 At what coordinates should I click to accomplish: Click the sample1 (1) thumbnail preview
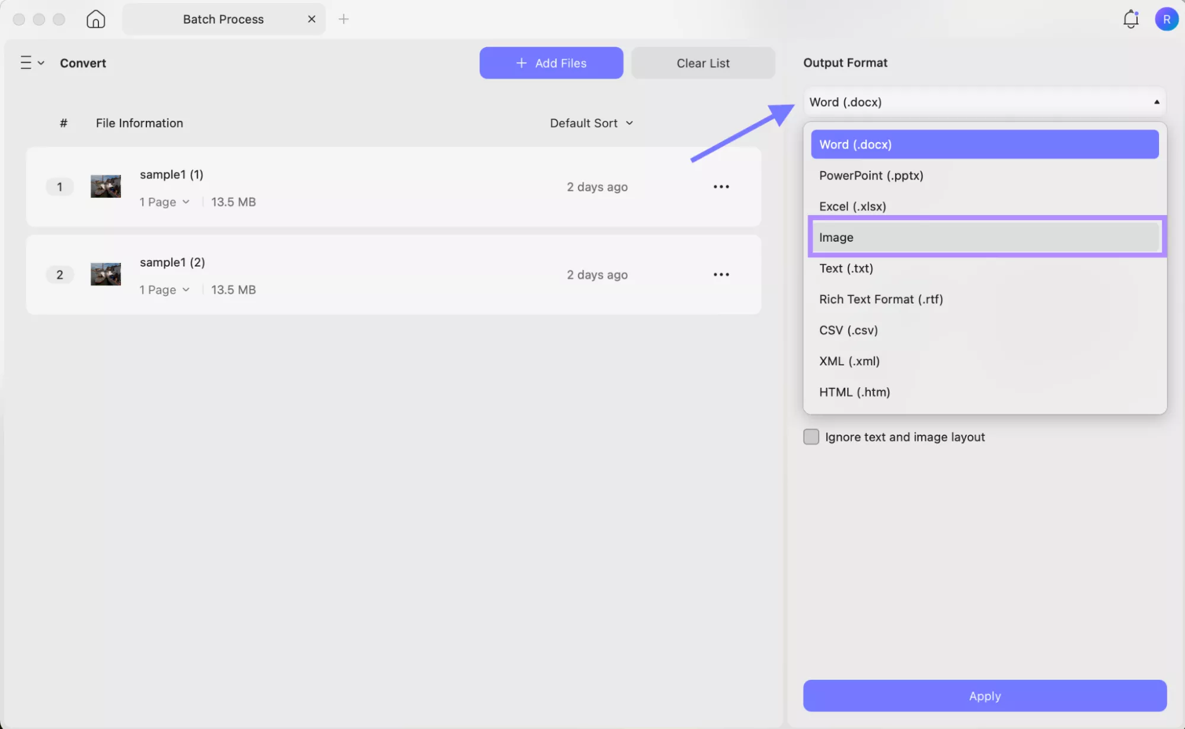[x=105, y=186]
